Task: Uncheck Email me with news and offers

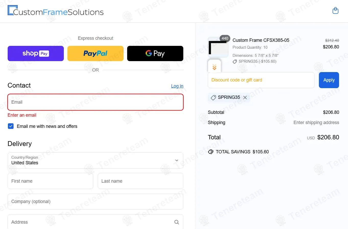Action: pyautogui.click(x=11, y=126)
